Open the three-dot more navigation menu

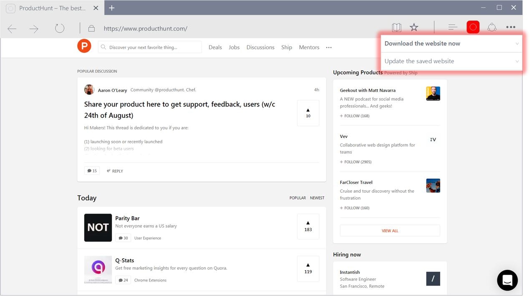click(x=329, y=47)
